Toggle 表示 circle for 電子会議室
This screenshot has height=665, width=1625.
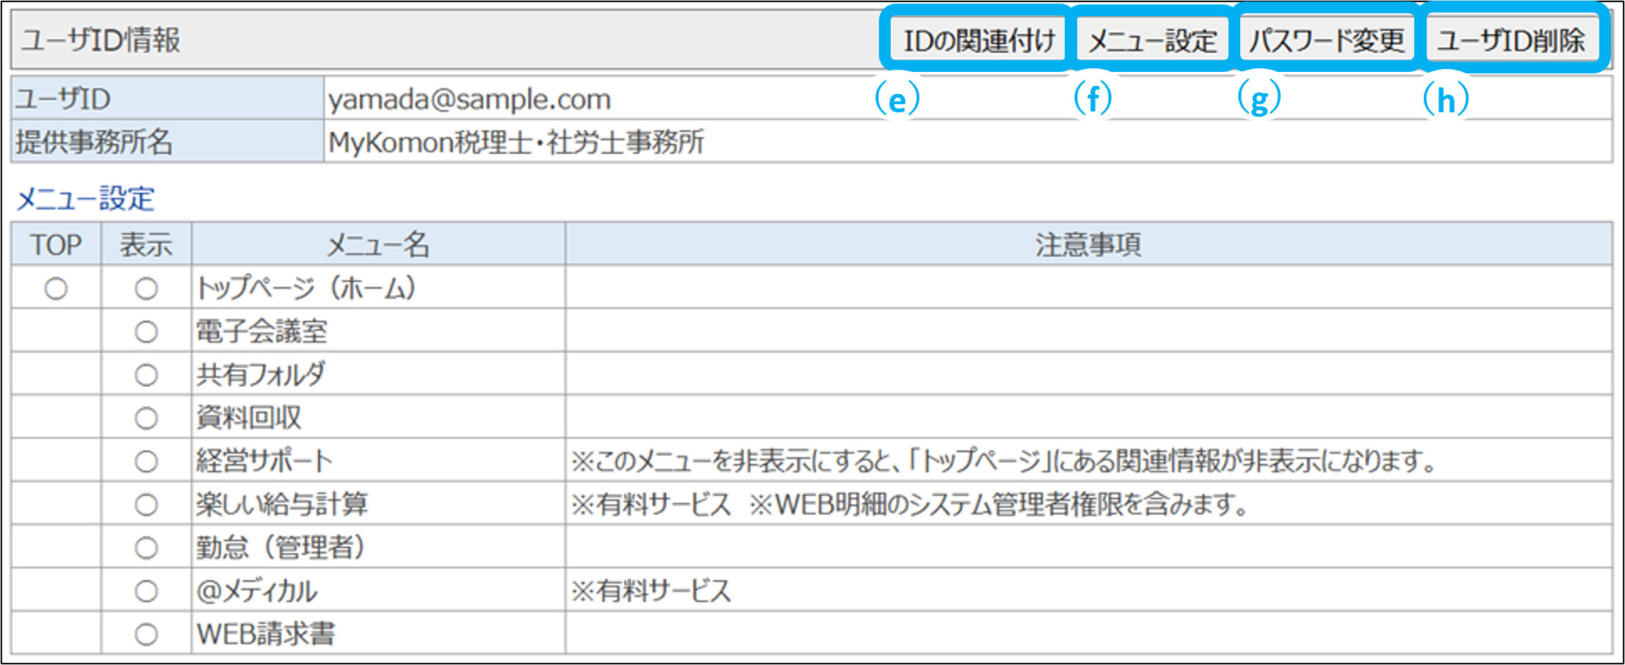pos(146,332)
